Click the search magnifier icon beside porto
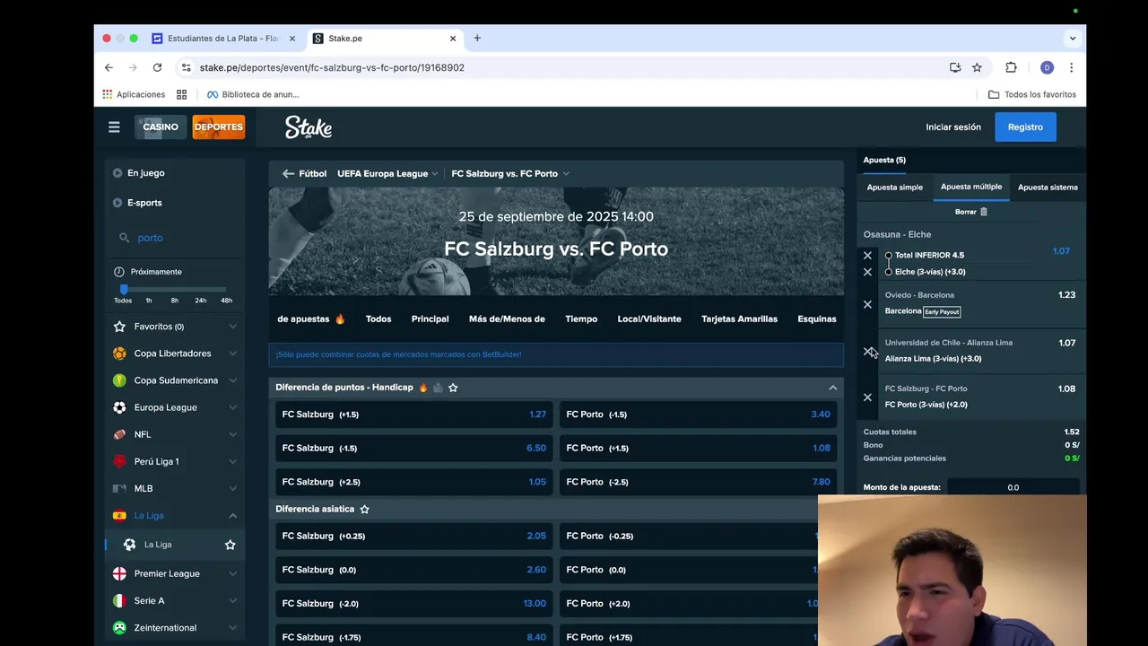Screen dimensions: 1148x646 125,238
